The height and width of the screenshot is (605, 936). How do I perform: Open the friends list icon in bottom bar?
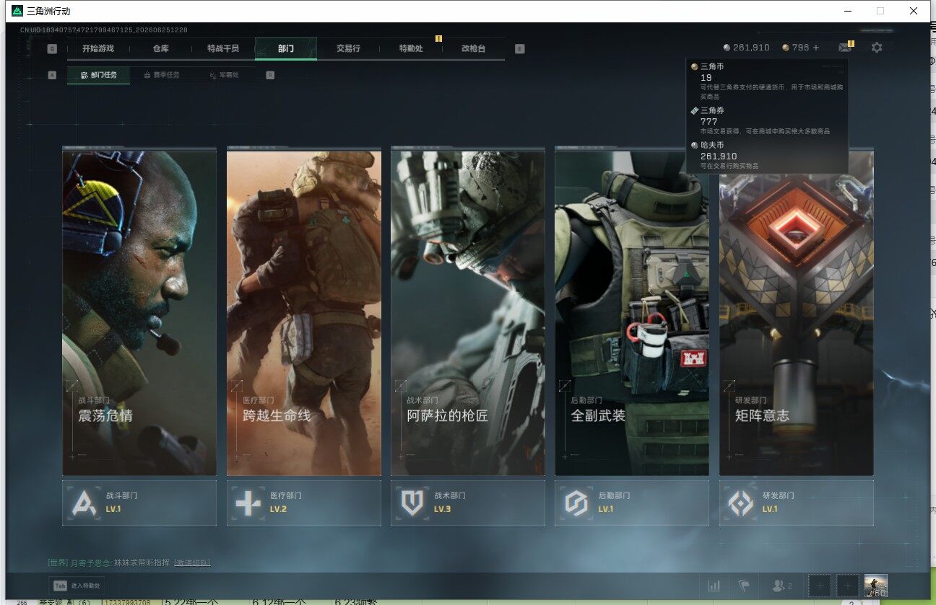click(782, 586)
